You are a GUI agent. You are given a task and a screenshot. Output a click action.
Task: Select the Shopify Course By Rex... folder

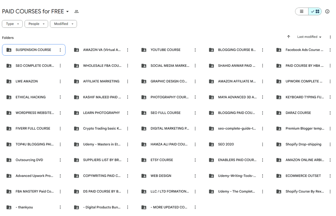(304, 191)
